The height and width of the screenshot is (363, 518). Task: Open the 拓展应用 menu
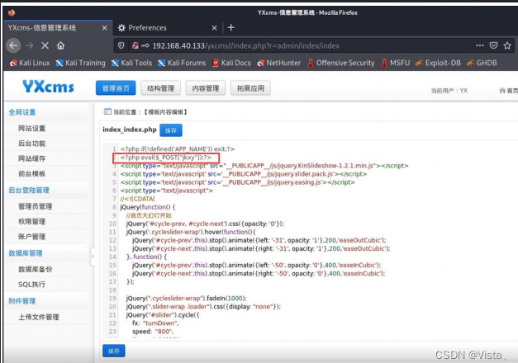click(250, 88)
